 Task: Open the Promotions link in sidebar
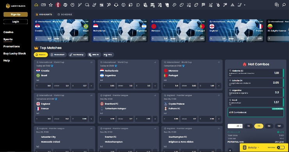point(11,46)
